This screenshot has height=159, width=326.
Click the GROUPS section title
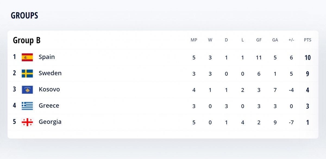[x=24, y=16]
